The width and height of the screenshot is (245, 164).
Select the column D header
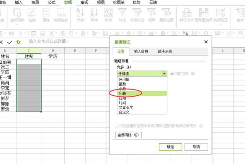(x=53, y=51)
